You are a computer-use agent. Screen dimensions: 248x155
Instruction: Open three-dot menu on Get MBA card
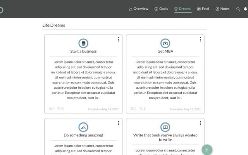200,39
